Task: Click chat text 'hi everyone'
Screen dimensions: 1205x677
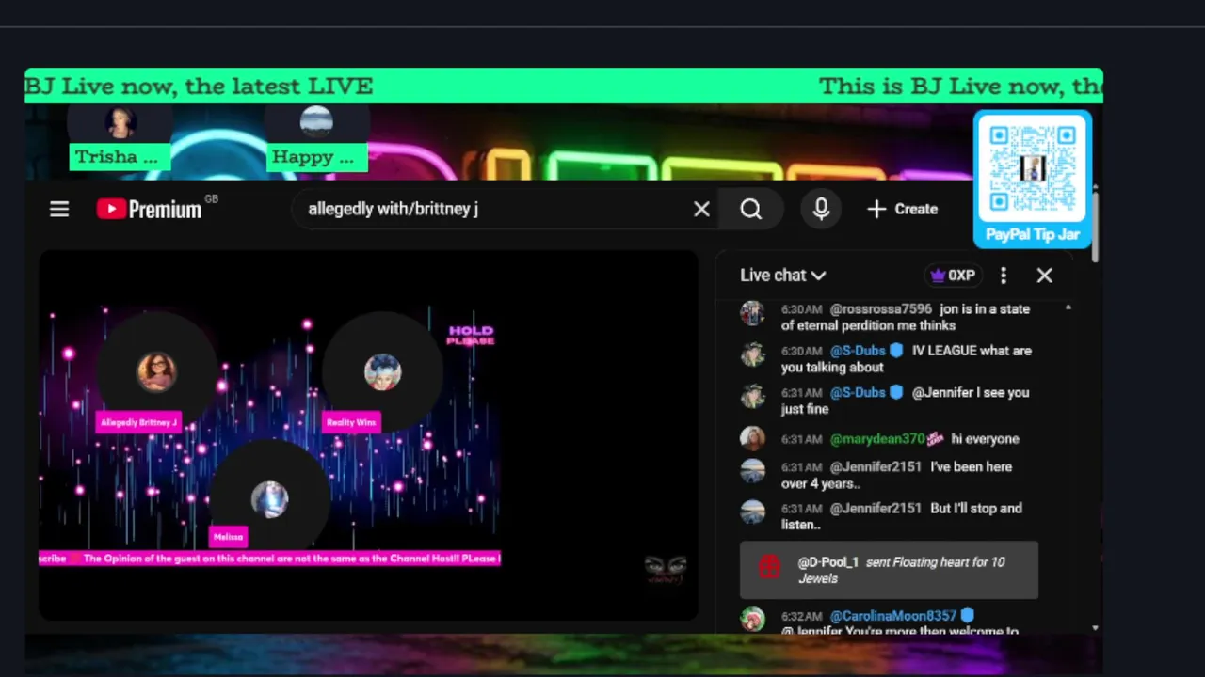Action: [x=985, y=439]
